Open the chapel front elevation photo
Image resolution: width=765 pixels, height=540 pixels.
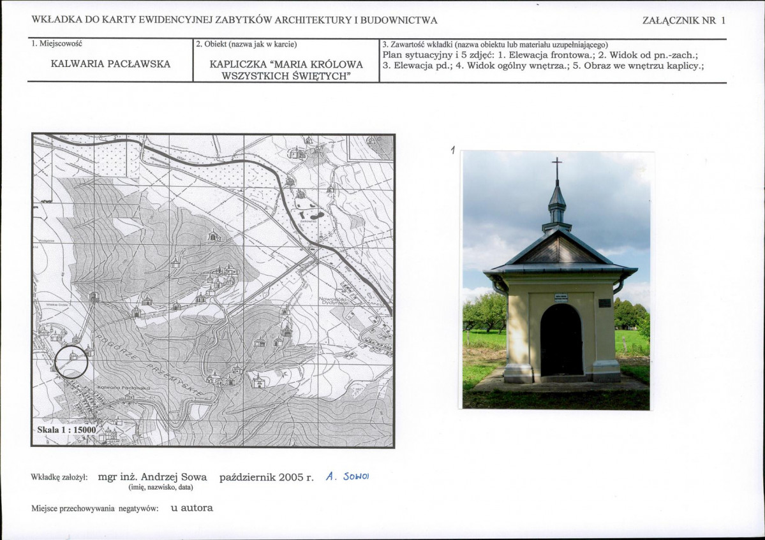tap(556, 280)
